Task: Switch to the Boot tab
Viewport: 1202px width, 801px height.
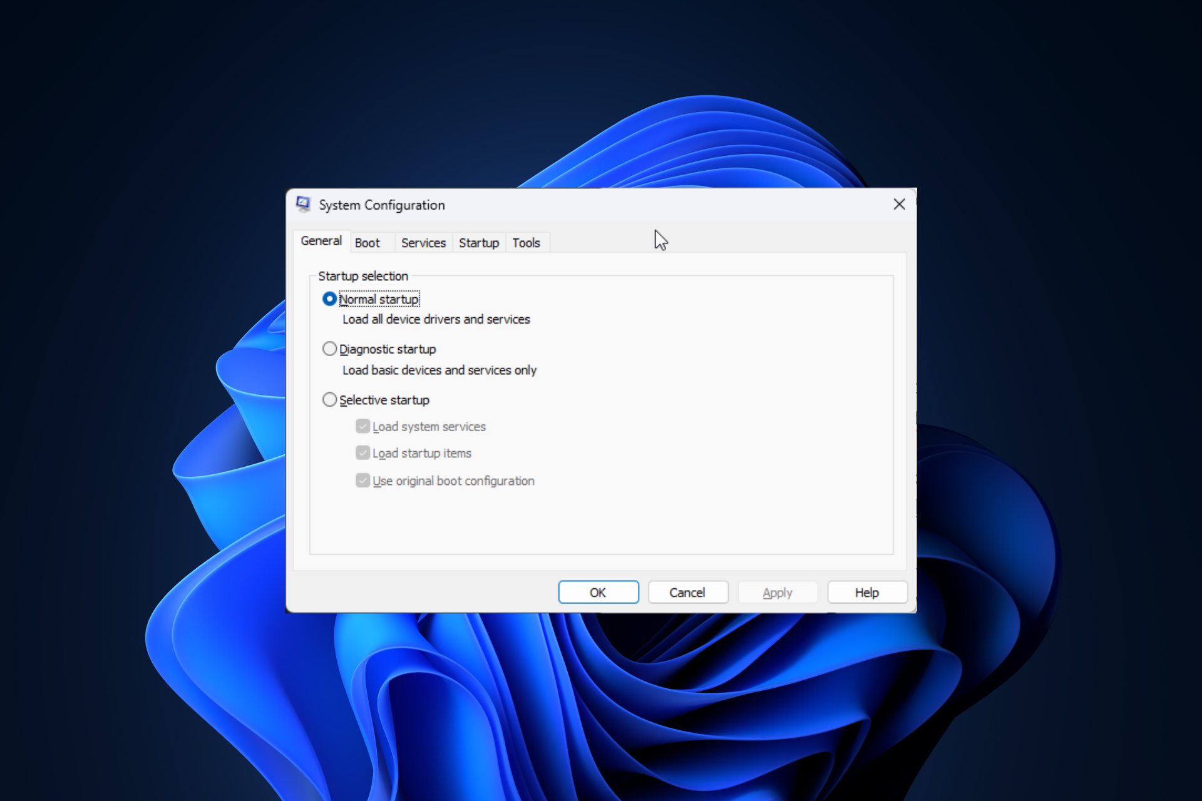Action: [367, 242]
